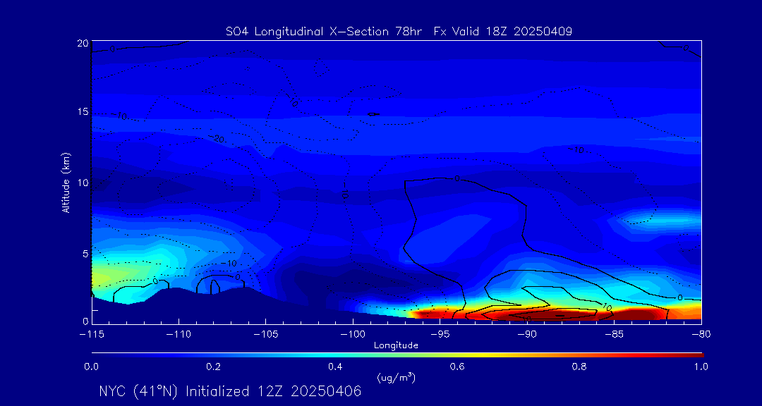Click the dark red end of the colorbar
Viewport: 762px width, 406px height.
695,355
